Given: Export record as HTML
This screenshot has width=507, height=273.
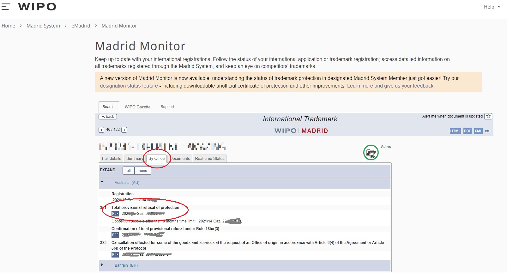Looking at the screenshot, I should 455,131.
